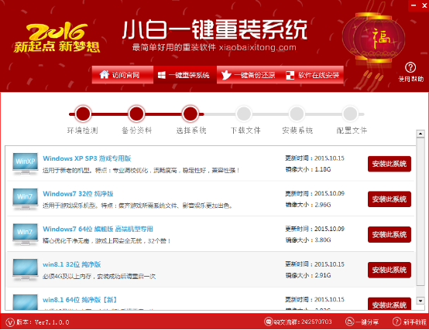The image size is (429, 330).
Task: Click the 新手教程 question icon
Action: click(x=396, y=321)
